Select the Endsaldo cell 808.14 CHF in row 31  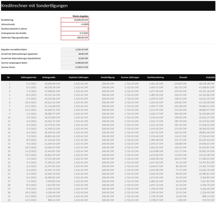tap(208, 196)
